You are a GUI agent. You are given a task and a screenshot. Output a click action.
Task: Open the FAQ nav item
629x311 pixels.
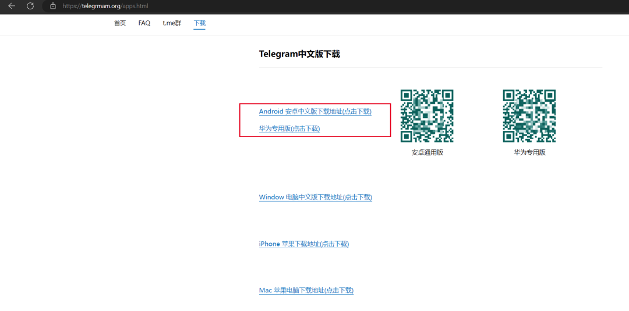click(x=144, y=23)
